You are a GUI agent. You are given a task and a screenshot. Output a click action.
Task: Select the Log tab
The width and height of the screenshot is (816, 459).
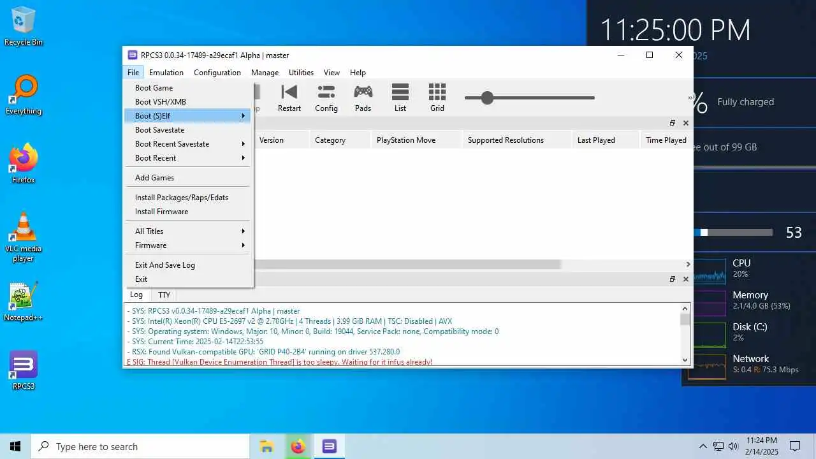tap(136, 295)
